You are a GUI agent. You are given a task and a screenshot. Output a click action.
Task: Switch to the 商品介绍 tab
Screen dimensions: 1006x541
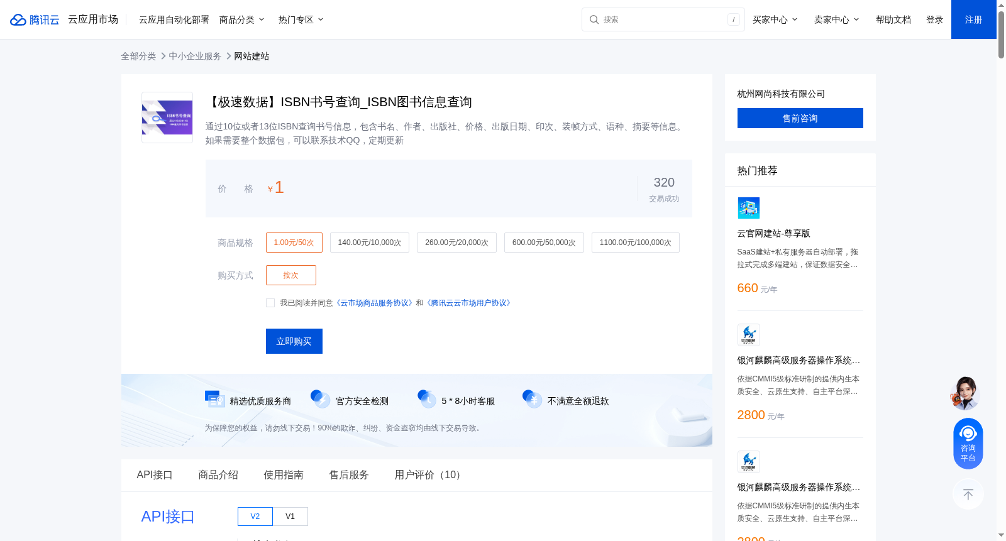(218, 475)
